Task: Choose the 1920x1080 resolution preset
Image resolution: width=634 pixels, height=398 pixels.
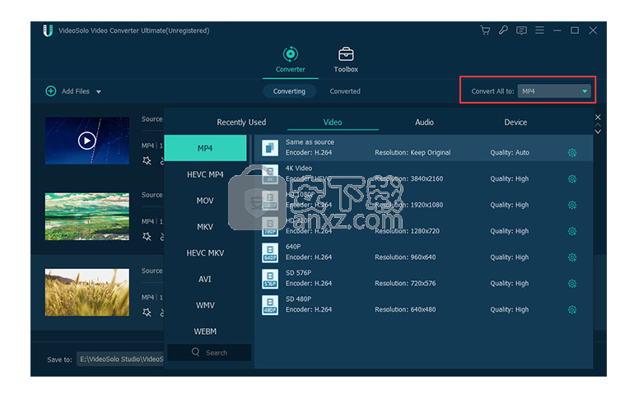Action: 424,200
